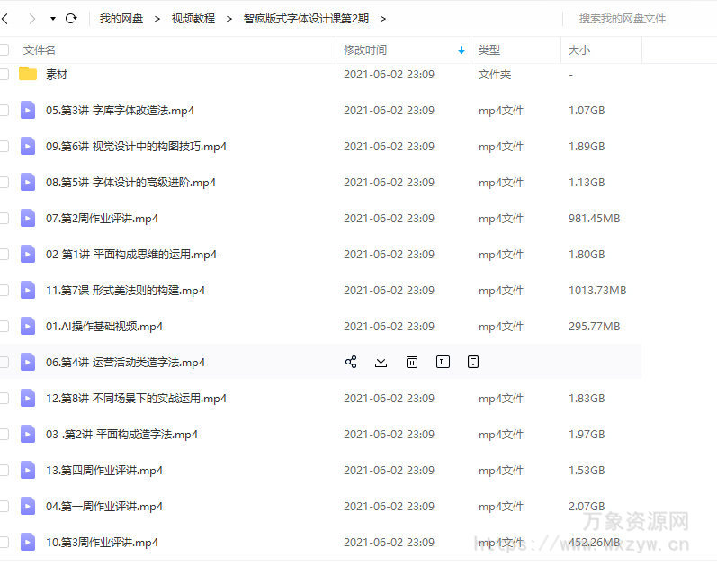The image size is (717, 575).
Task: Delete 06.第4讲 运营活动类造字法.mp4 with trash icon
Action: click(412, 362)
